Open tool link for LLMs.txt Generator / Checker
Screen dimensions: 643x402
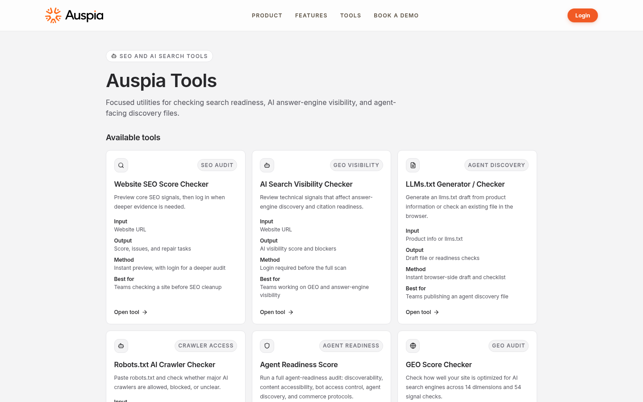tap(422, 312)
